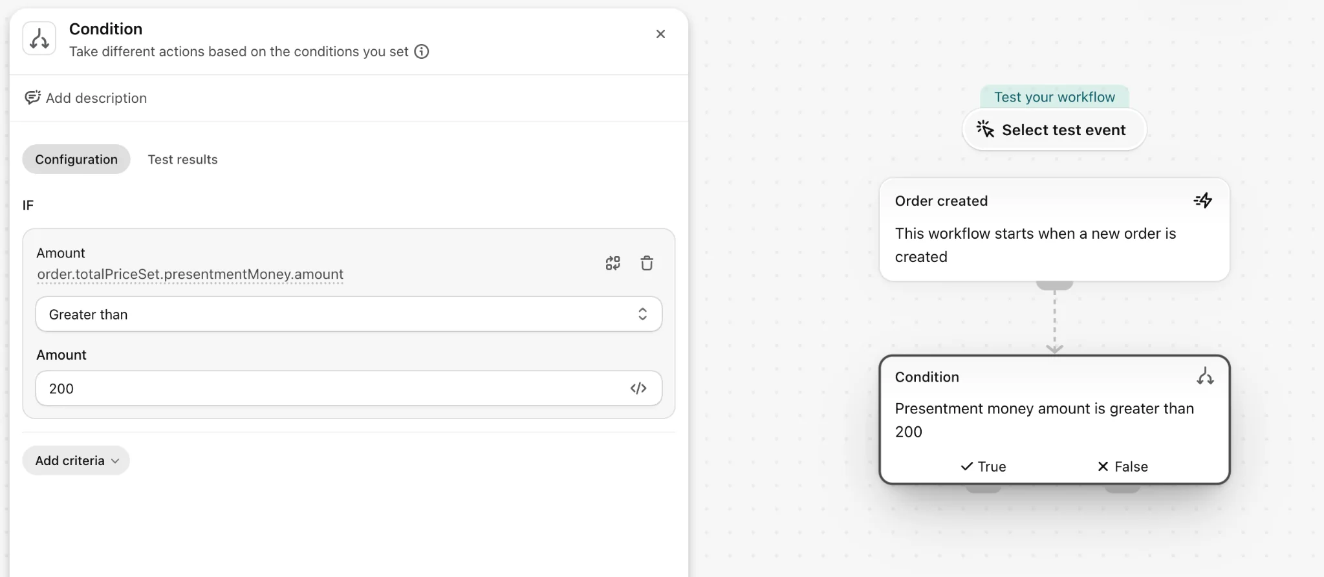Click the order.totalPriceSet.presentmentMoney.amount variable link
The image size is (1324, 577).
tap(190, 274)
